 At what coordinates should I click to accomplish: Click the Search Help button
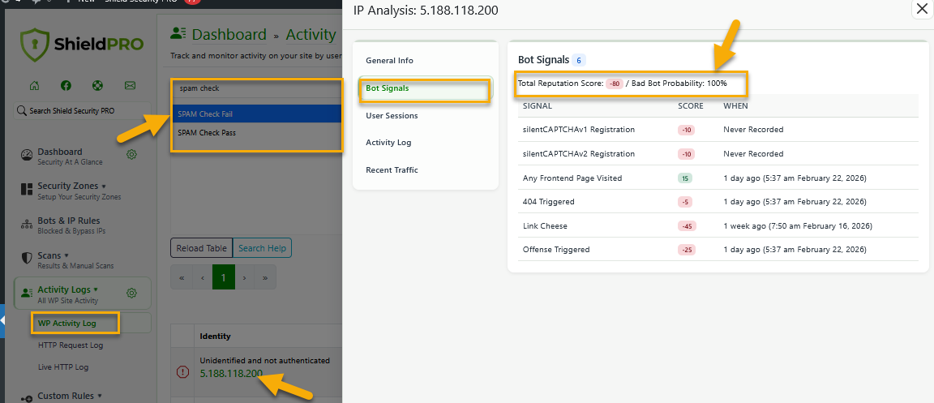tap(262, 249)
